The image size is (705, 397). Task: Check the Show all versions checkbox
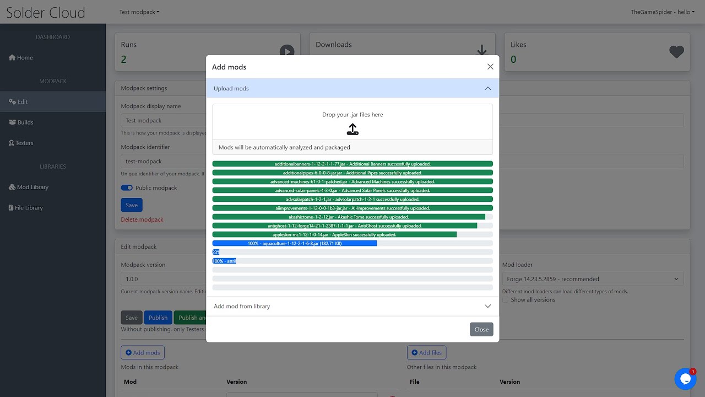(x=505, y=300)
